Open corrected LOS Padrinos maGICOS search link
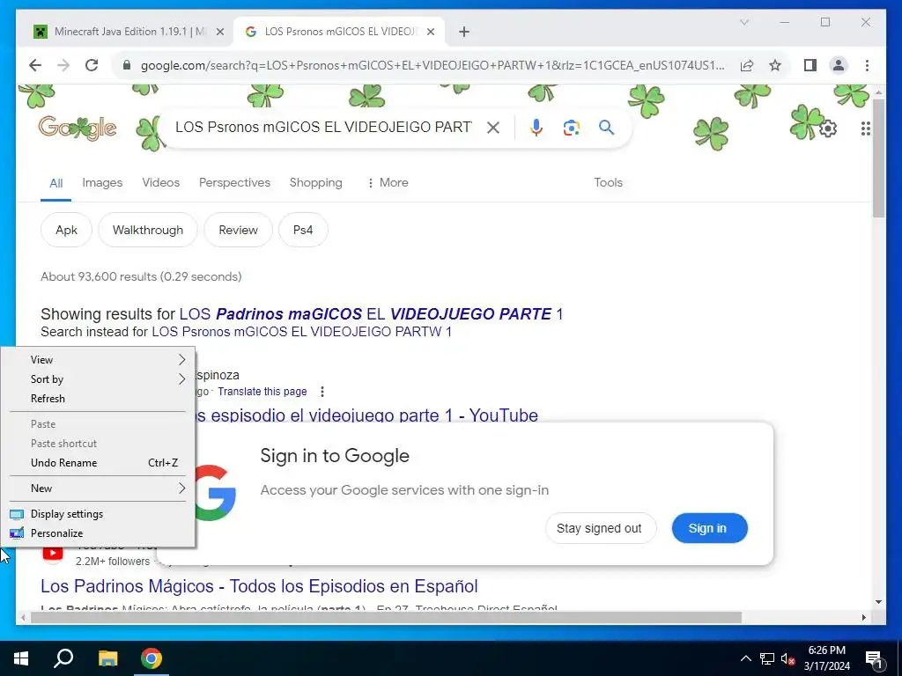The width and height of the screenshot is (902, 676). click(x=371, y=314)
